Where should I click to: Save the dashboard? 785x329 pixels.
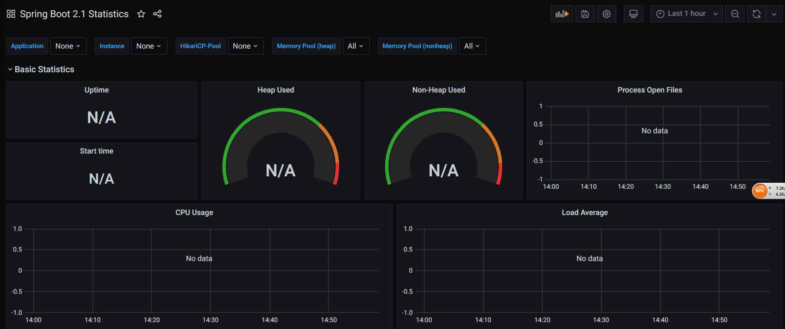pyautogui.click(x=585, y=14)
